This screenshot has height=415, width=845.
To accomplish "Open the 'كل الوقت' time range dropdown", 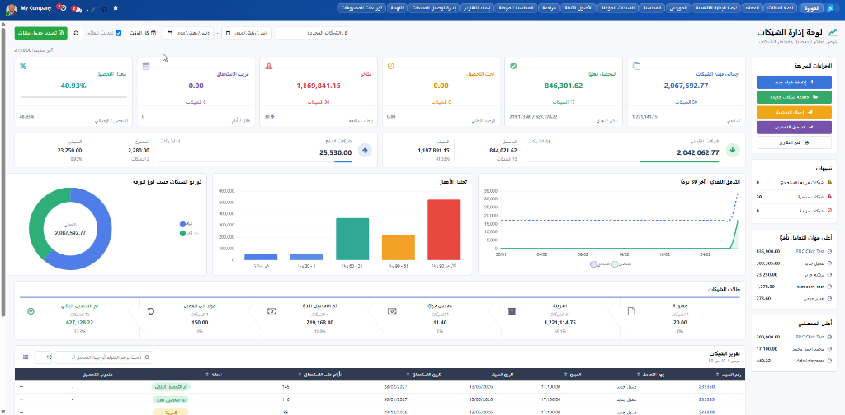I will click(143, 33).
